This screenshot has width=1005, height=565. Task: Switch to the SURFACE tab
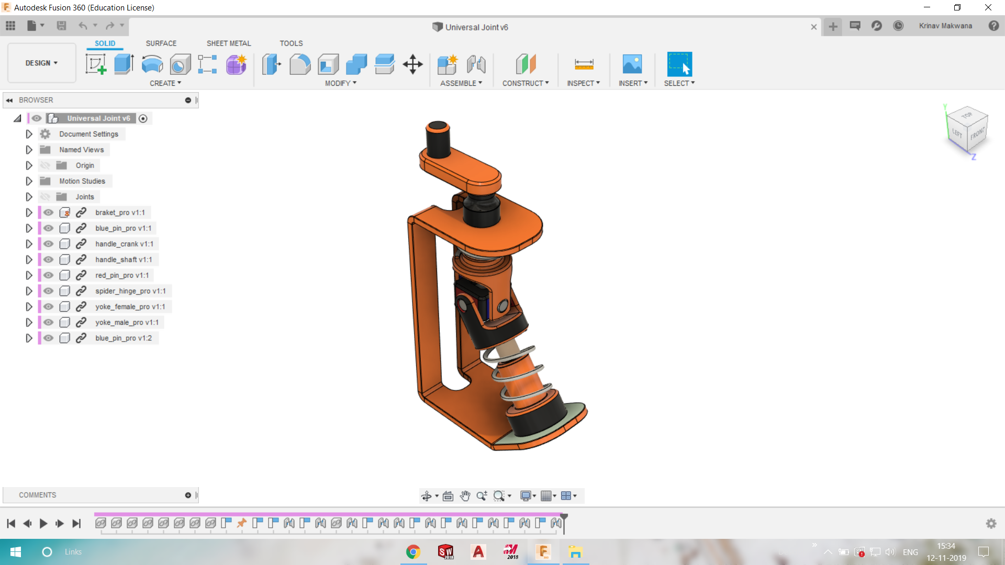pos(162,43)
